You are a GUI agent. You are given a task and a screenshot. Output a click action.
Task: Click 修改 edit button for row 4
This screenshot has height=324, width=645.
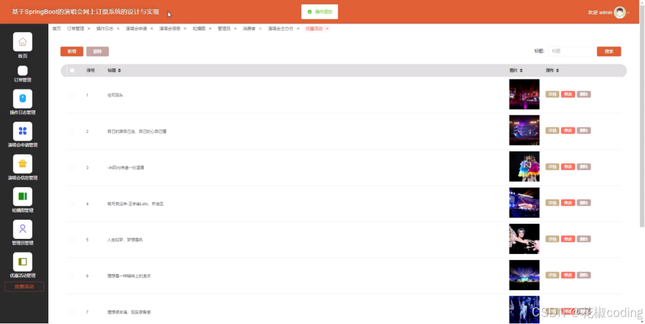tap(568, 203)
